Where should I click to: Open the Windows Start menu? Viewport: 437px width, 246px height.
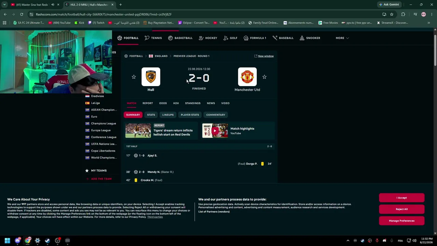tap(8, 241)
